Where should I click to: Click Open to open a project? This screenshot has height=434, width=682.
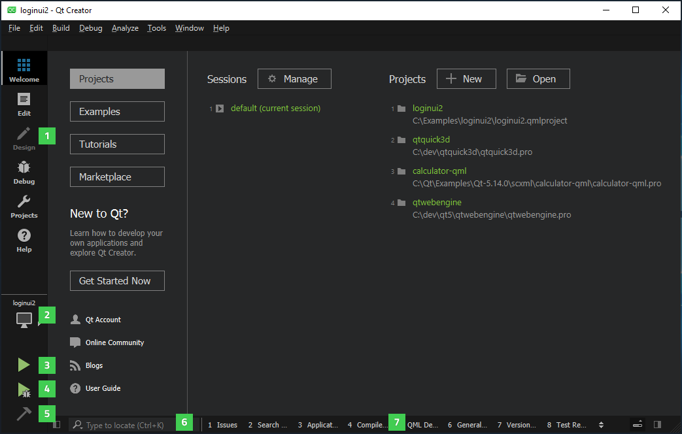[x=538, y=78]
